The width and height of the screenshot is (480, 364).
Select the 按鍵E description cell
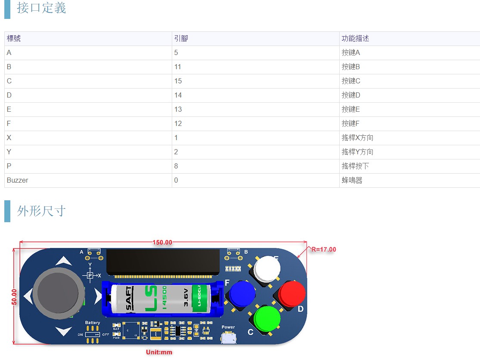409,110
